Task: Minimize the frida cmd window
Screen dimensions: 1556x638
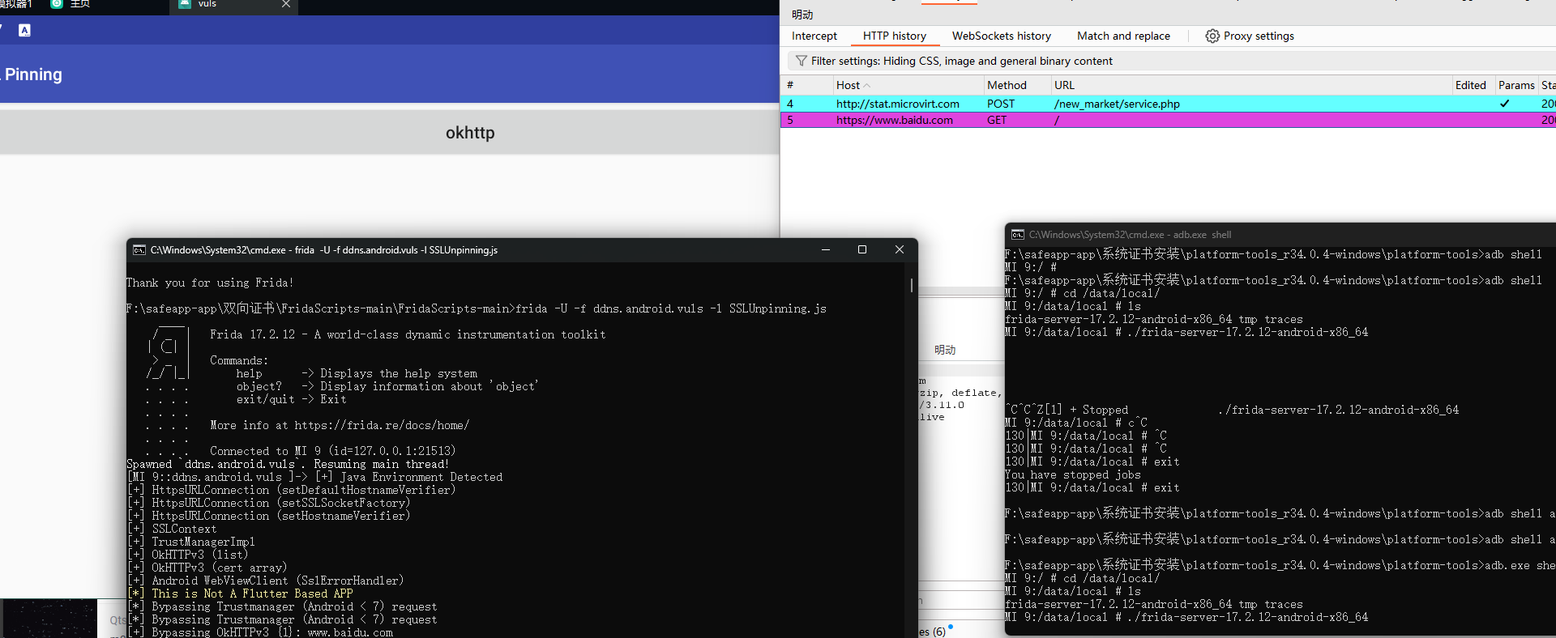Action: (826, 249)
